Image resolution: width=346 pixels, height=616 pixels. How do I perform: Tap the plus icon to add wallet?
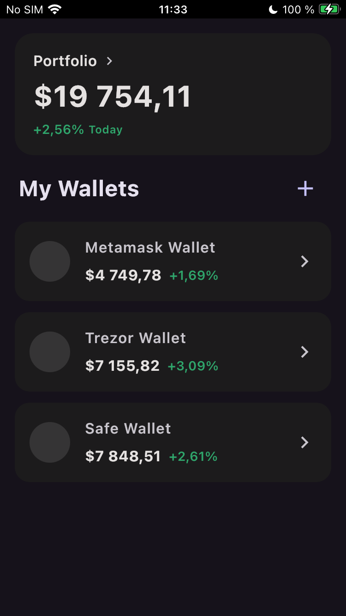305,188
